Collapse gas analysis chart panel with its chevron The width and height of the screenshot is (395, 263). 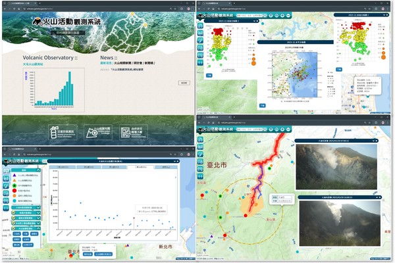click(174, 161)
